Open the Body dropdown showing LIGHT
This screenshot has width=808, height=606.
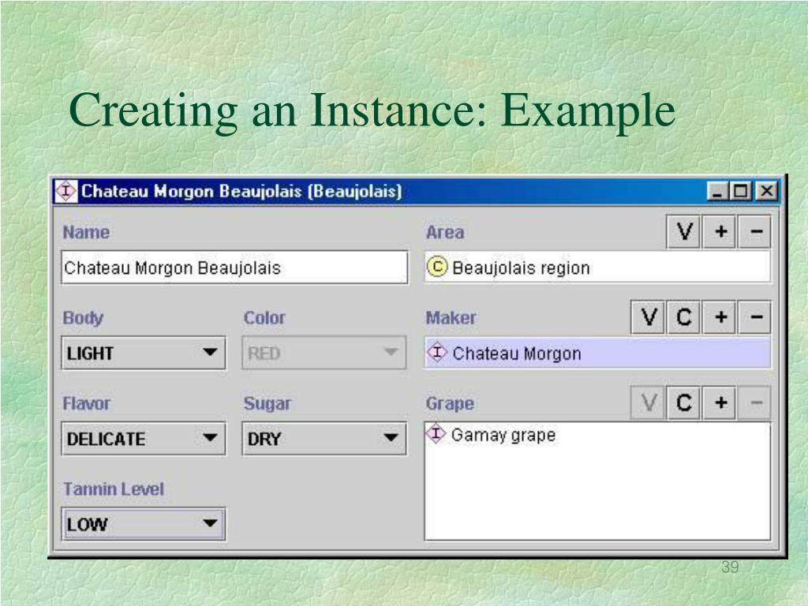tap(144, 353)
